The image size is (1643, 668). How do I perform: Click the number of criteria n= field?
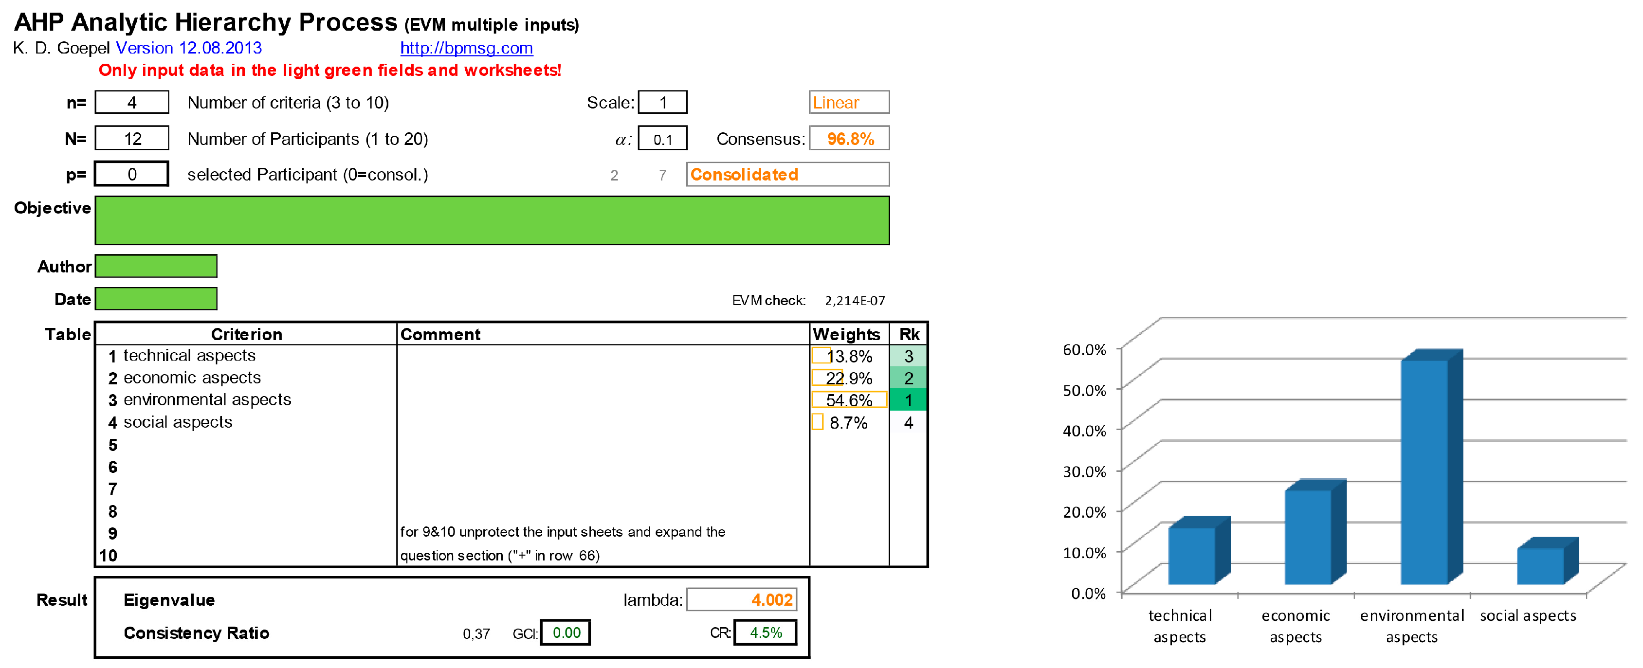pyautogui.click(x=132, y=102)
